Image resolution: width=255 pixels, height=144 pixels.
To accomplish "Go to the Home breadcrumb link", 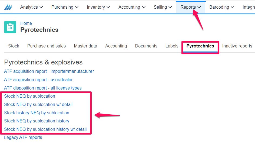I will point(26,23).
